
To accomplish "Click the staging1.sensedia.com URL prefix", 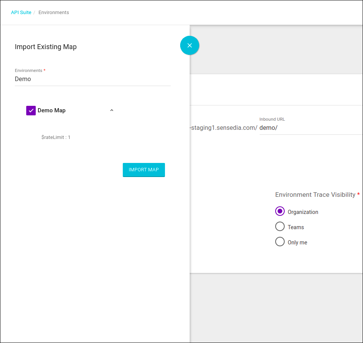I will click(224, 128).
